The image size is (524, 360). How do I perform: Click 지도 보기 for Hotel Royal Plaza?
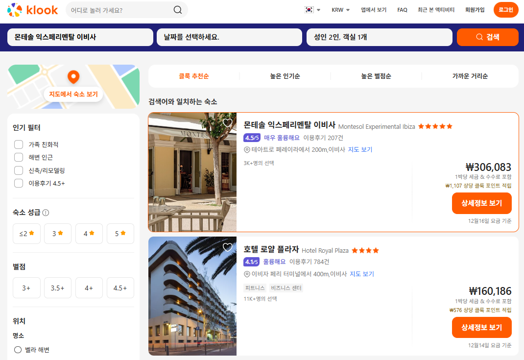coord(362,274)
